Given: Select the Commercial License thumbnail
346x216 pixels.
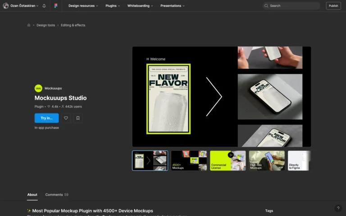Looking at the screenshot, I should coord(228,161).
